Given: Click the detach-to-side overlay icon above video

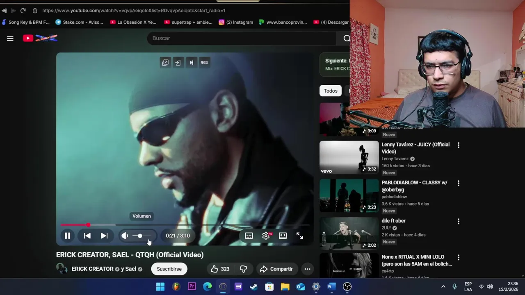Looking at the screenshot, I should coord(178,63).
